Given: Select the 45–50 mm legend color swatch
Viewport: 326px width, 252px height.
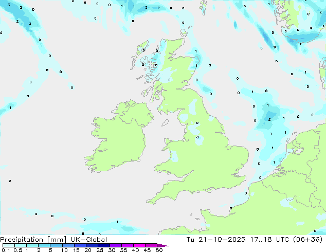Looking at the screenshot, I should (x=151, y=245).
